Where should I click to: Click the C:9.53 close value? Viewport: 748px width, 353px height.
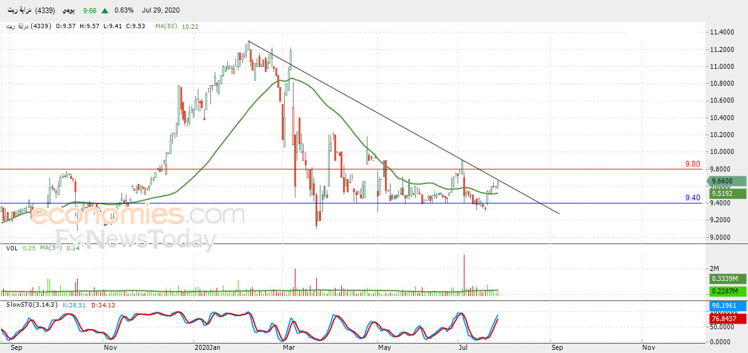point(136,27)
